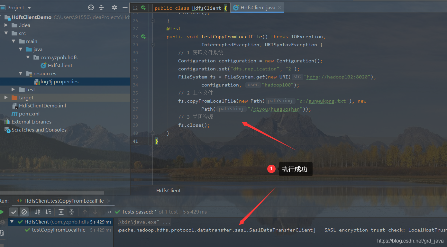Open pom.xml in project tree
The height and width of the screenshot is (247, 447).
point(29,114)
